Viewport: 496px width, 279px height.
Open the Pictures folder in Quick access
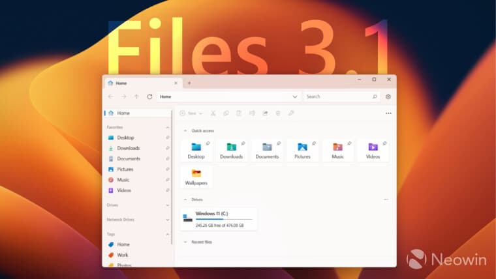pyautogui.click(x=302, y=151)
